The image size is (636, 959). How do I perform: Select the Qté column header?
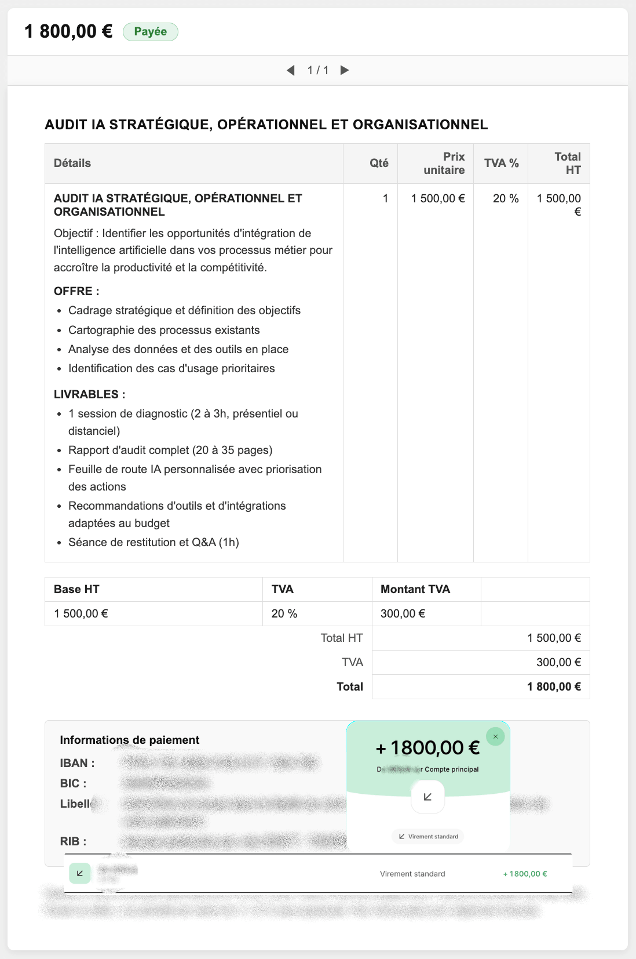(379, 163)
